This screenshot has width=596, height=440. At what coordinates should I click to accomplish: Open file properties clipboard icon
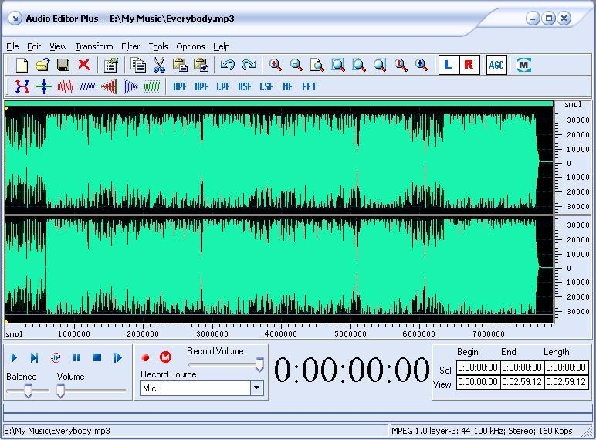[111, 65]
